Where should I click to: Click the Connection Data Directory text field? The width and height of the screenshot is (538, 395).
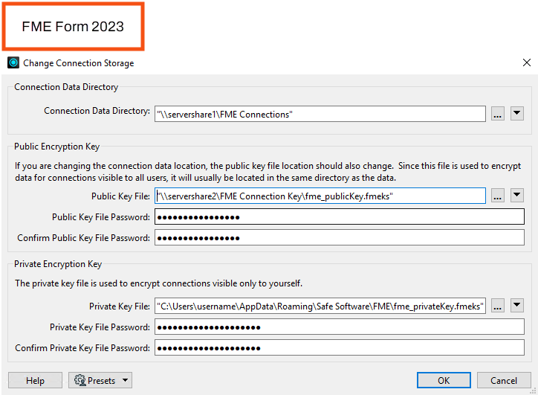(320, 114)
